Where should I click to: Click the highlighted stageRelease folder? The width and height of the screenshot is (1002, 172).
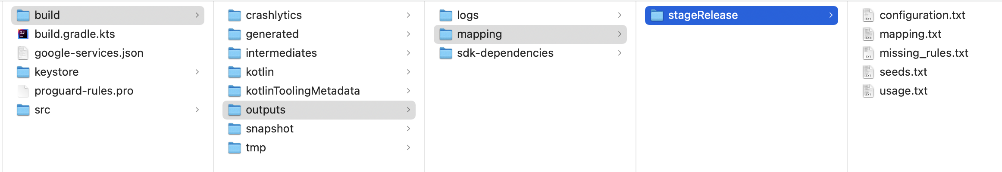742,15
